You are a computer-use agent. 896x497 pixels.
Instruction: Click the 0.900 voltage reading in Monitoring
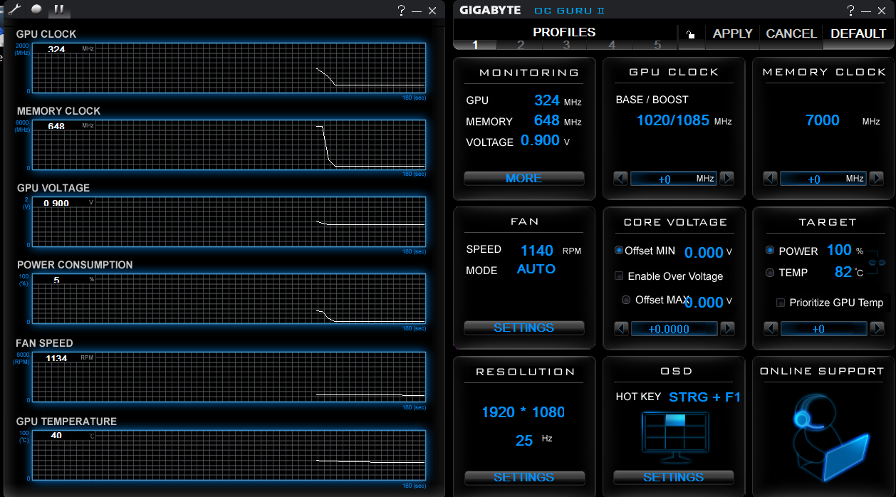pyautogui.click(x=540, y=140)
